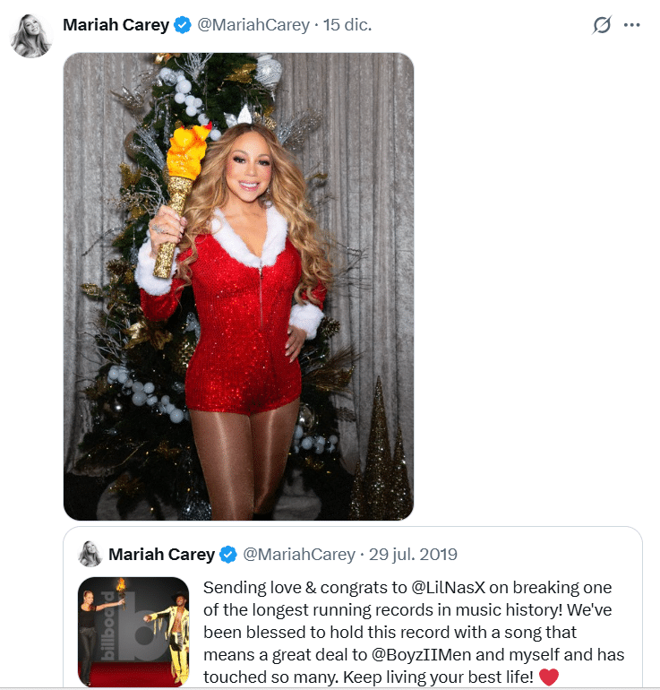The image size is (660, 690).
Task: Open the Billboard thumbnail in the quoted tweet
Action: pos(133,632)
